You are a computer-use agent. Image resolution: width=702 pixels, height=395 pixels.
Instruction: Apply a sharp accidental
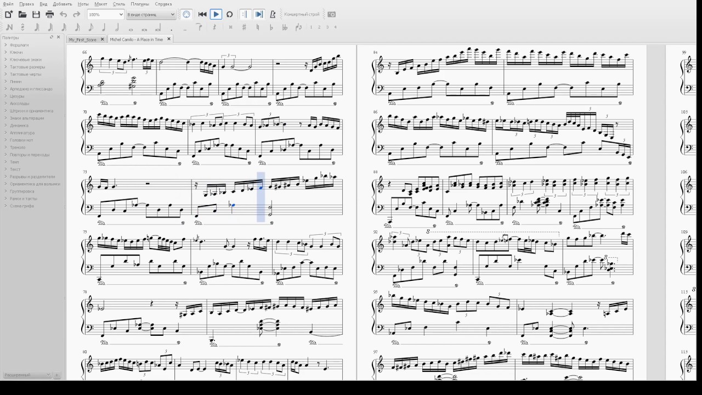(x=244, y=27)
